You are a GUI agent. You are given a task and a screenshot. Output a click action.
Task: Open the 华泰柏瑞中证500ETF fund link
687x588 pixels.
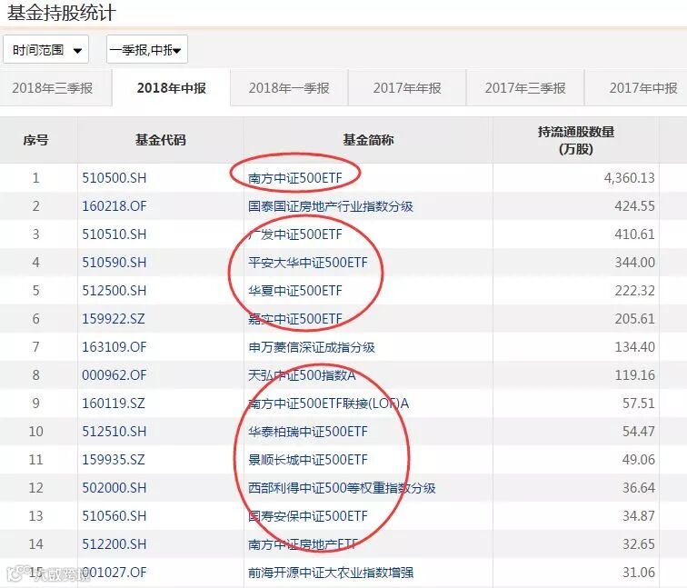[x=307, y=431]
